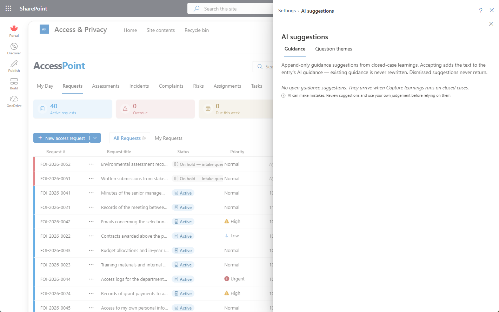Sort by the Status column header

(x=183, y=152)
